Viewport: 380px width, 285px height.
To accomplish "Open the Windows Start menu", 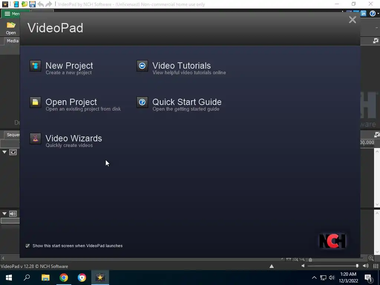I will (x=9, y=278).
